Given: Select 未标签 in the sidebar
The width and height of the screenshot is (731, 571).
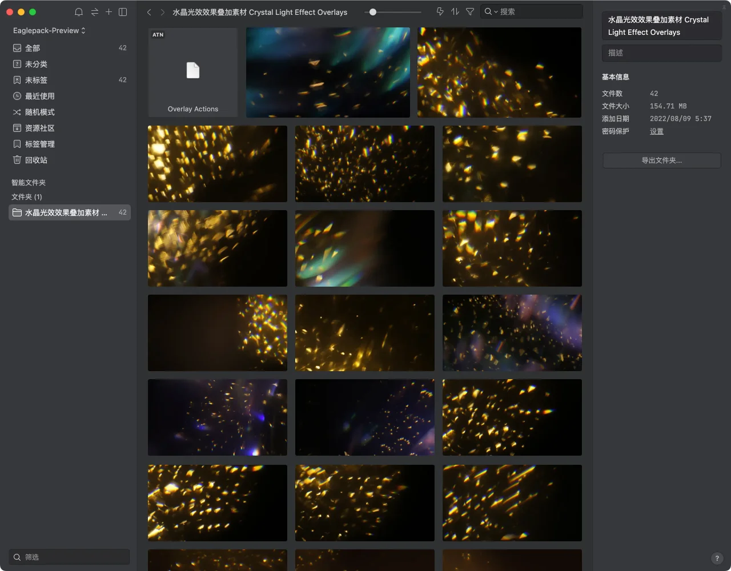Looking at the screenshot, I should click(x=70, y=80).
